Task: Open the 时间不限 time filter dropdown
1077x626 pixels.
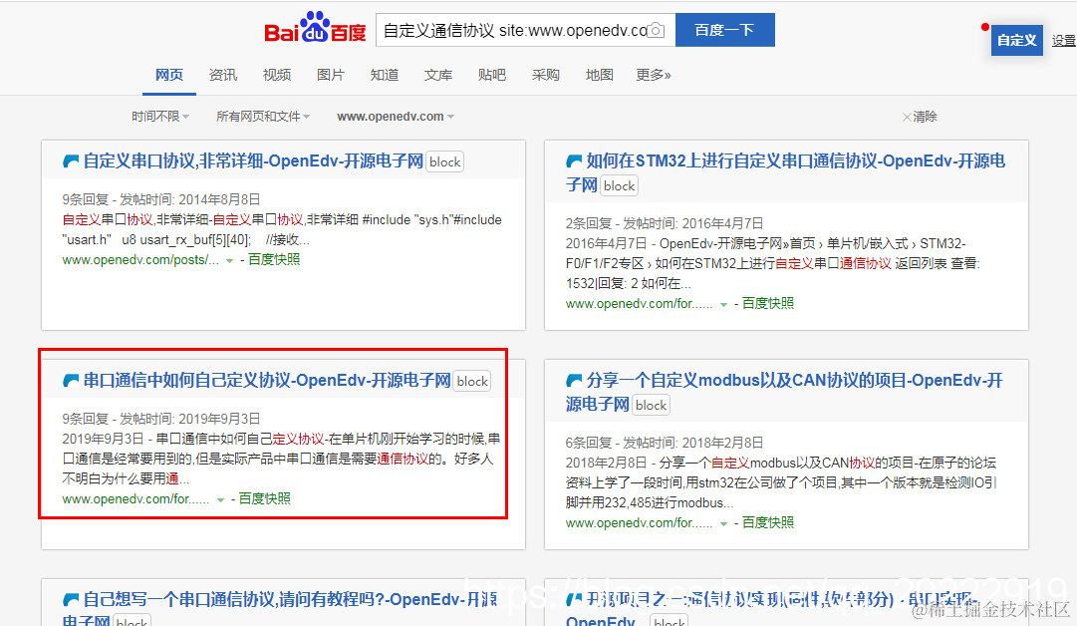Action: tap(160, 117)
